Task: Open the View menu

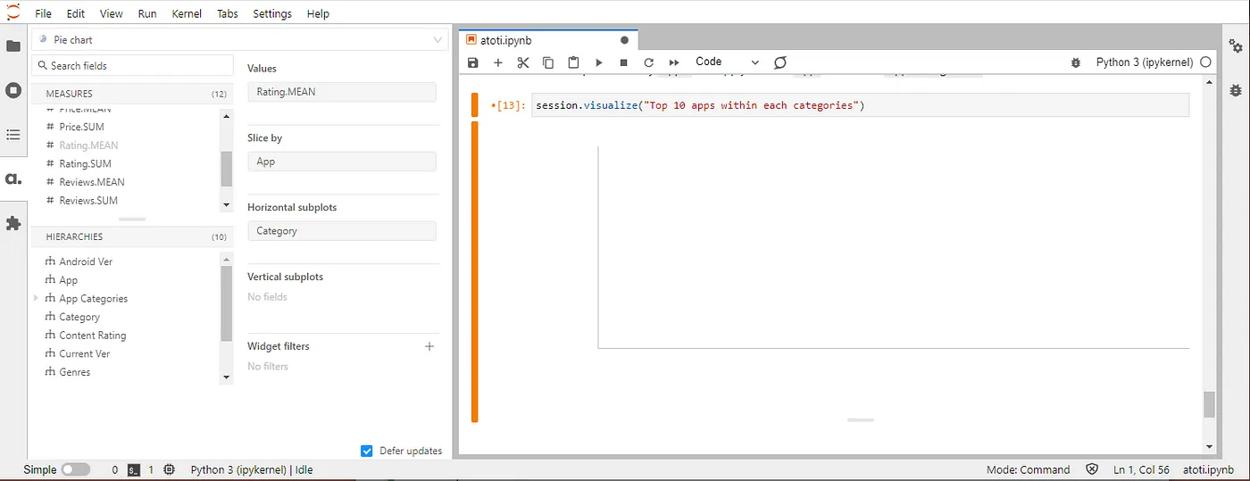Action: click(x=112, y=13)
